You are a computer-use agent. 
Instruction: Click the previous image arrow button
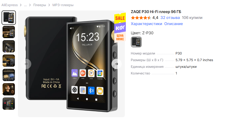pos(26,64)
